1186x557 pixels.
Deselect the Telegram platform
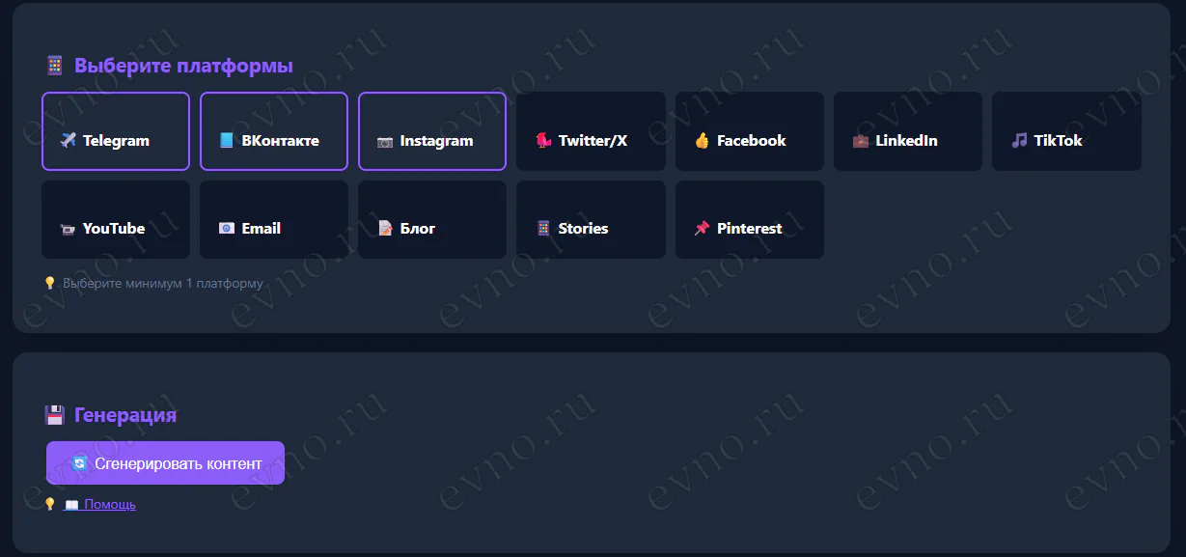(x=116, y=131)
